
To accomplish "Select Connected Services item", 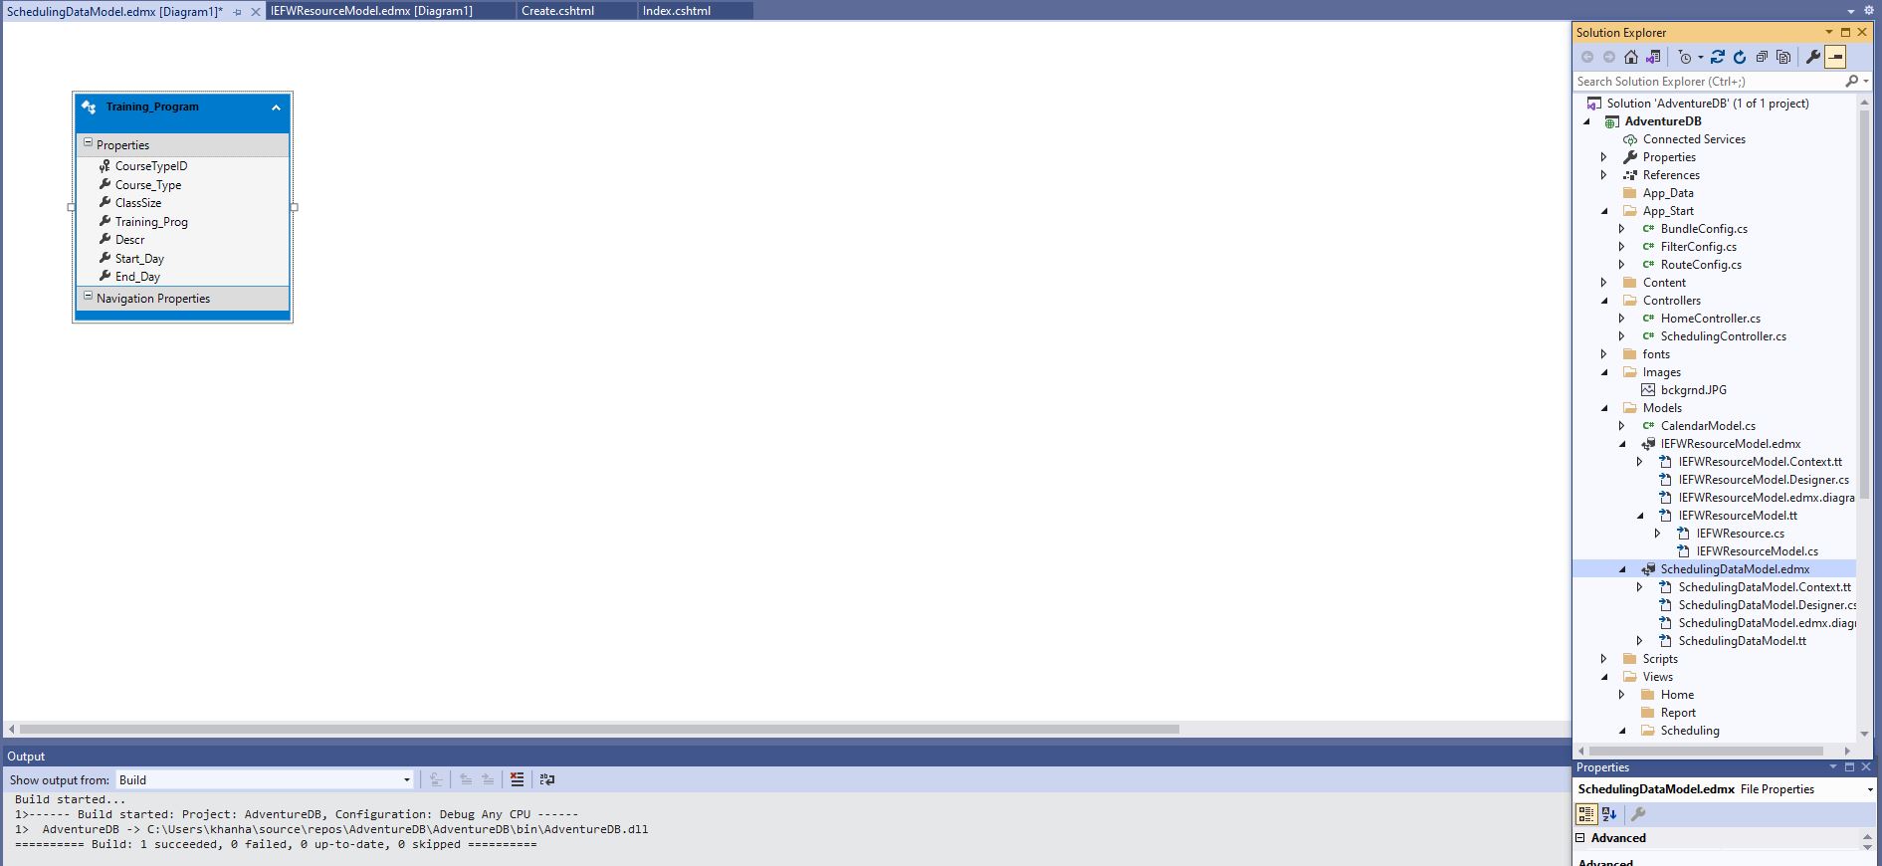I will coord(1694,139).
